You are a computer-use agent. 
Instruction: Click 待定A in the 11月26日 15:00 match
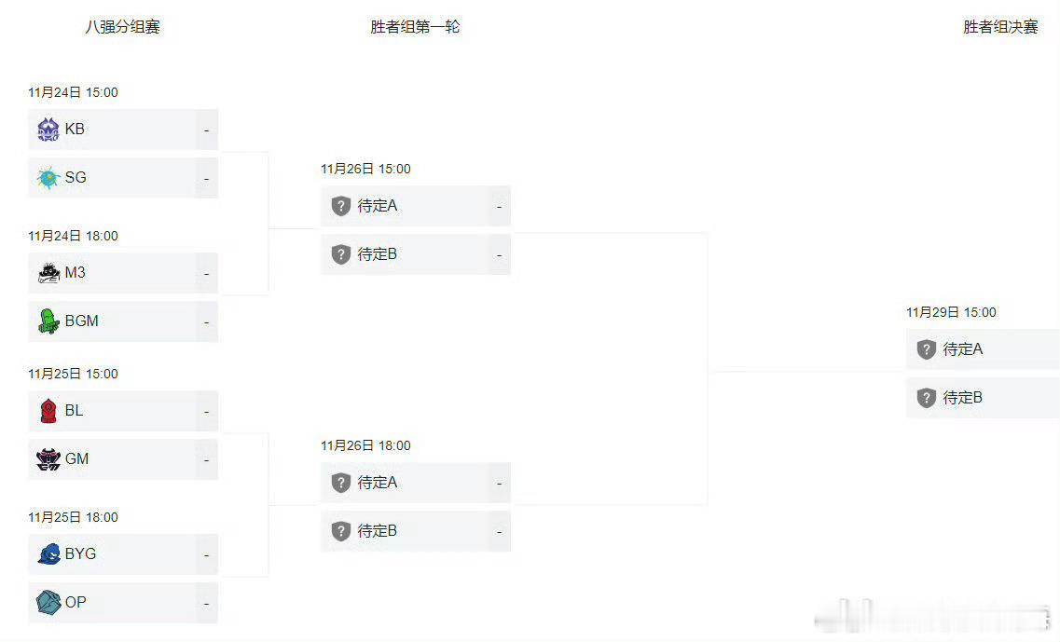[x=378, y=205]
